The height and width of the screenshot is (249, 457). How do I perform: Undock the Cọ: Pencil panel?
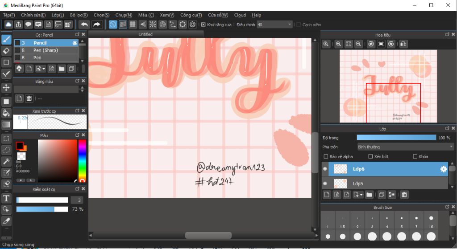[x=77, y=34]
